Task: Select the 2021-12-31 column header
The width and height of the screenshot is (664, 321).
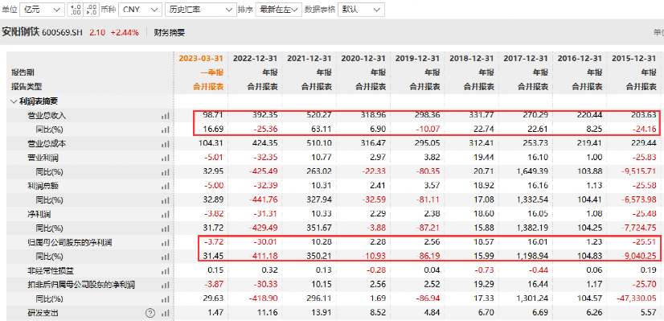Action: coord(309,59)
